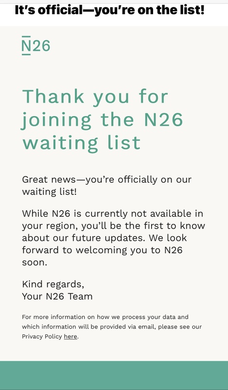
Task: Click the 'For more information' fine print line
Action: pos(105,317)
